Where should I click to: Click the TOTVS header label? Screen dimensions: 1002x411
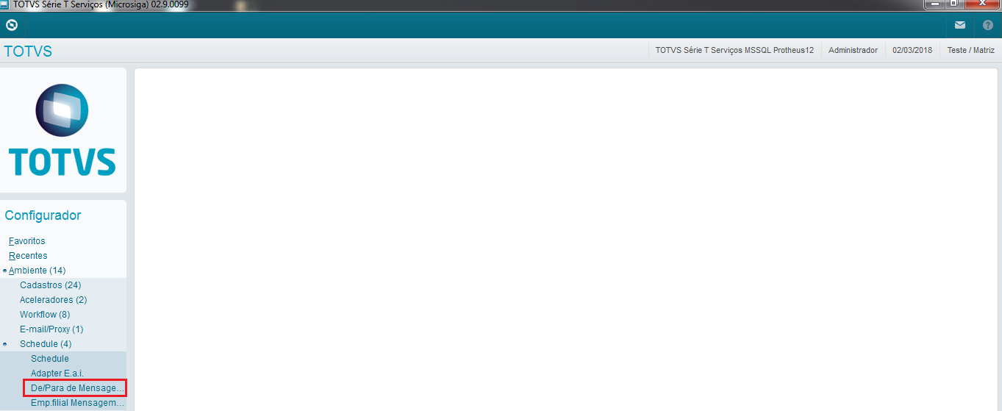[28, 51]
